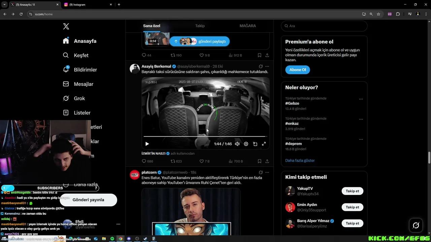Open more options on Asayiş Berkemal post
The width and height of the screenshot is (431, 242).
tap(267, 66)
